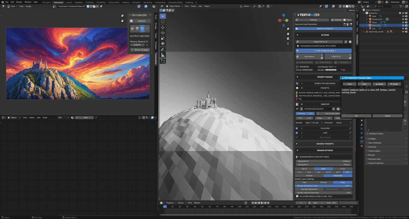The image size is (409, 219).
Task: Open the heart favorites tab in Texturaizer panel
Action: coord(147,28)
